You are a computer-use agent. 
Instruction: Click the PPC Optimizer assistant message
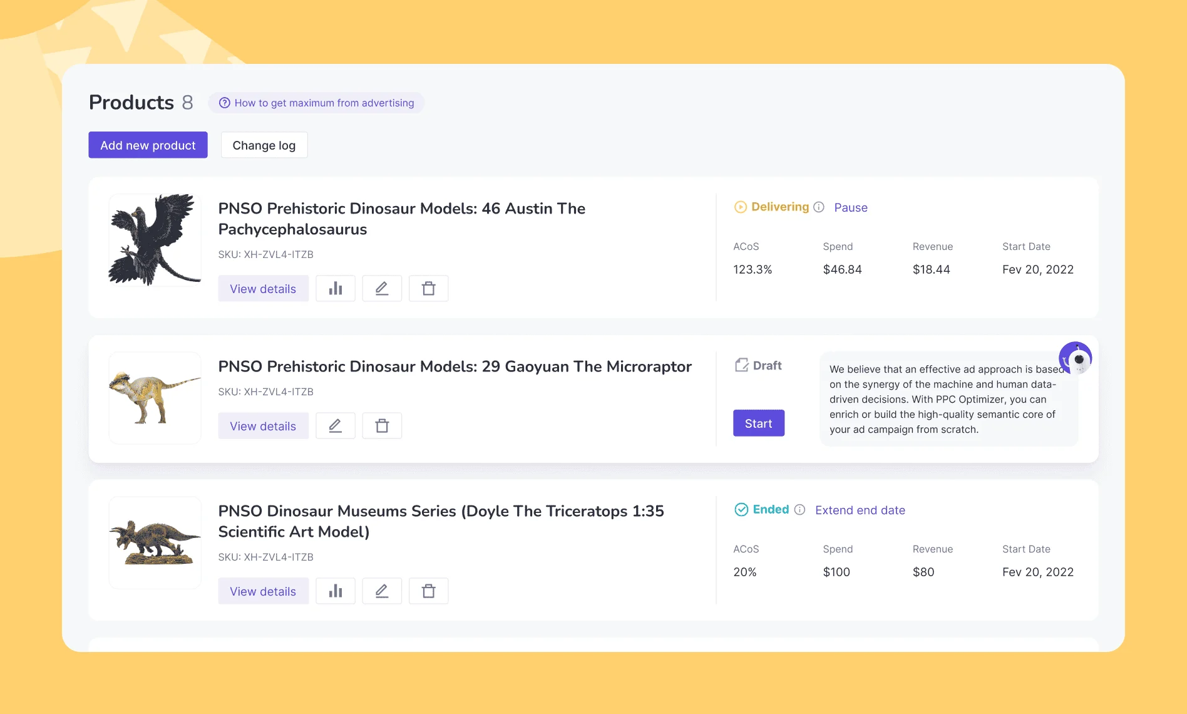(x=948, y=399)
